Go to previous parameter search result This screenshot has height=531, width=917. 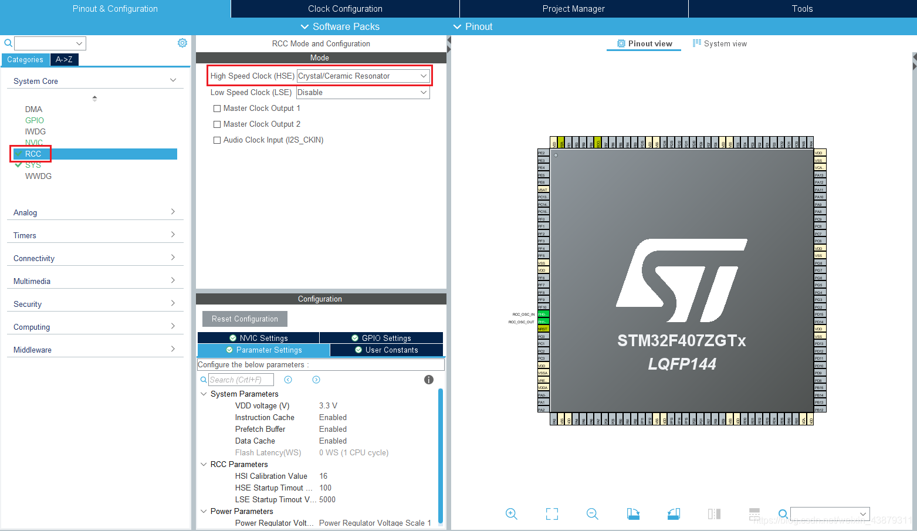coord(288,380)
